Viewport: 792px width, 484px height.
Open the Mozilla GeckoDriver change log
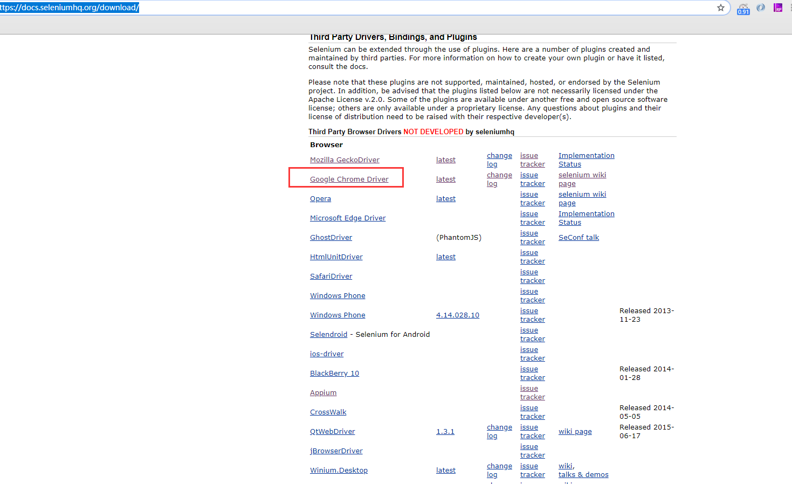pos(499,160)
